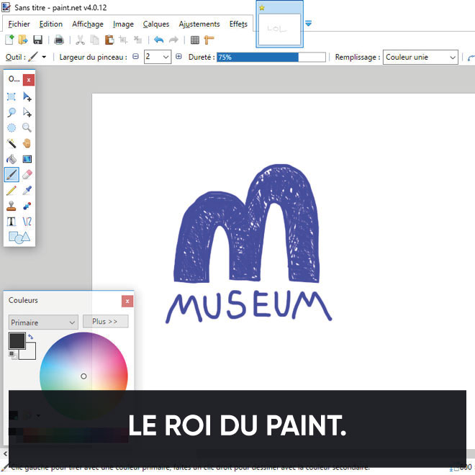Close the tools window
475x475 pixels.
(29, 80)
